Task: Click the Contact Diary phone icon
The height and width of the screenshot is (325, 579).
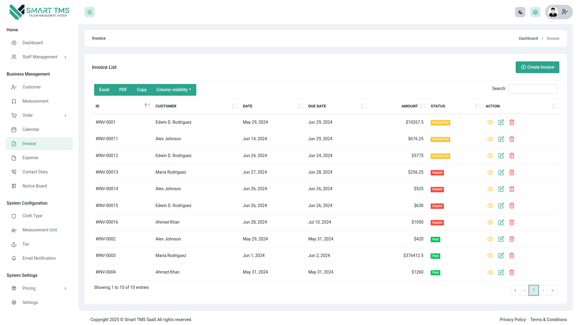Action: pos(14,172)
